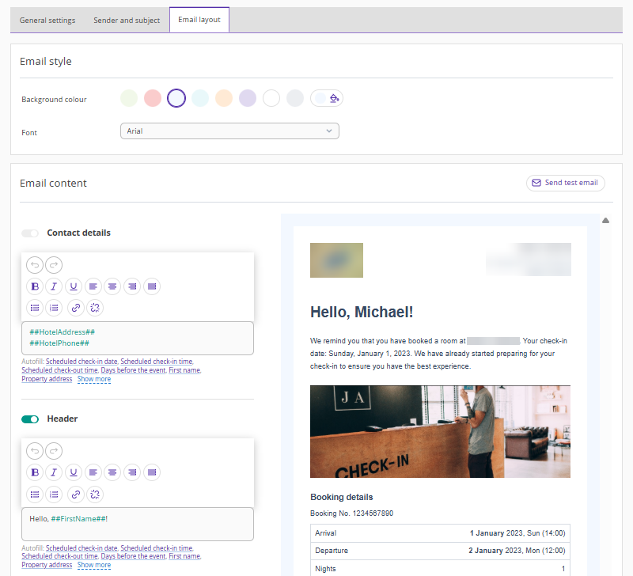Click the 'Booking No. 1234567890' text
The height and width of the screenshot is (576, 633).
(x=351, y=513)
